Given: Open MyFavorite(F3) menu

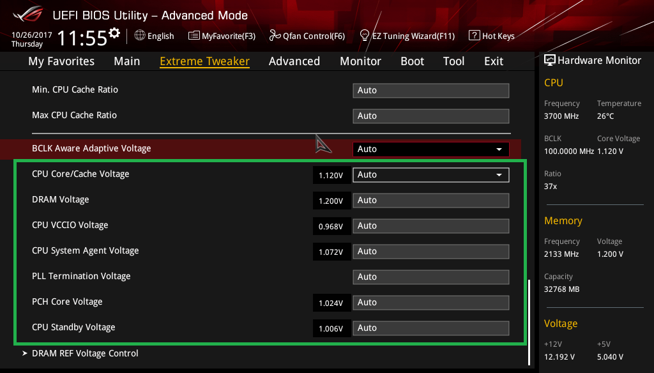Looking at the screenshot, I should pos(229,36).
